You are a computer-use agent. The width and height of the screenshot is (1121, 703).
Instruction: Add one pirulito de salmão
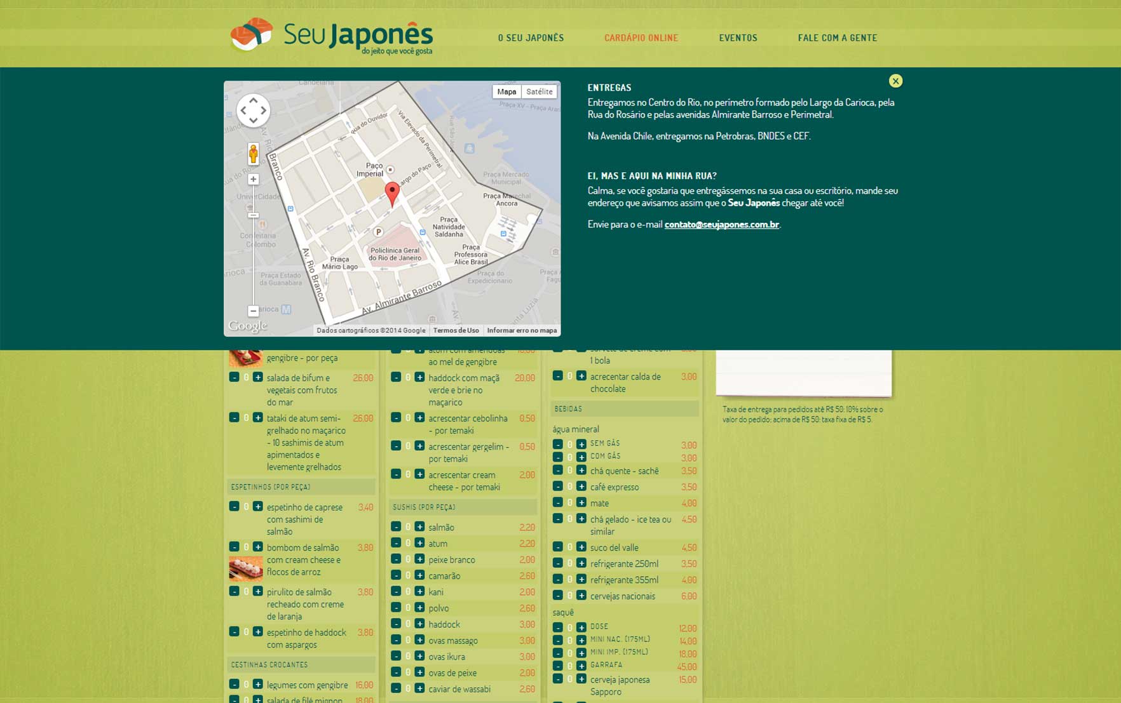click(257, 591)
